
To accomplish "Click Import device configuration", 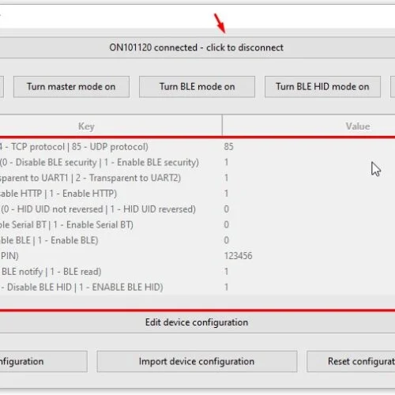I will pos(197,361).
